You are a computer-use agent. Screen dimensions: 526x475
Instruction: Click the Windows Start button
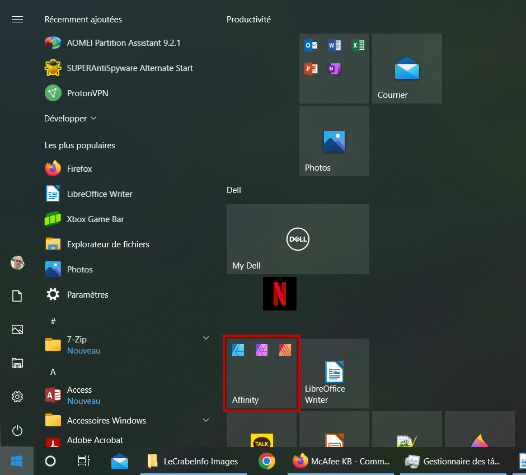pos(17,461)
